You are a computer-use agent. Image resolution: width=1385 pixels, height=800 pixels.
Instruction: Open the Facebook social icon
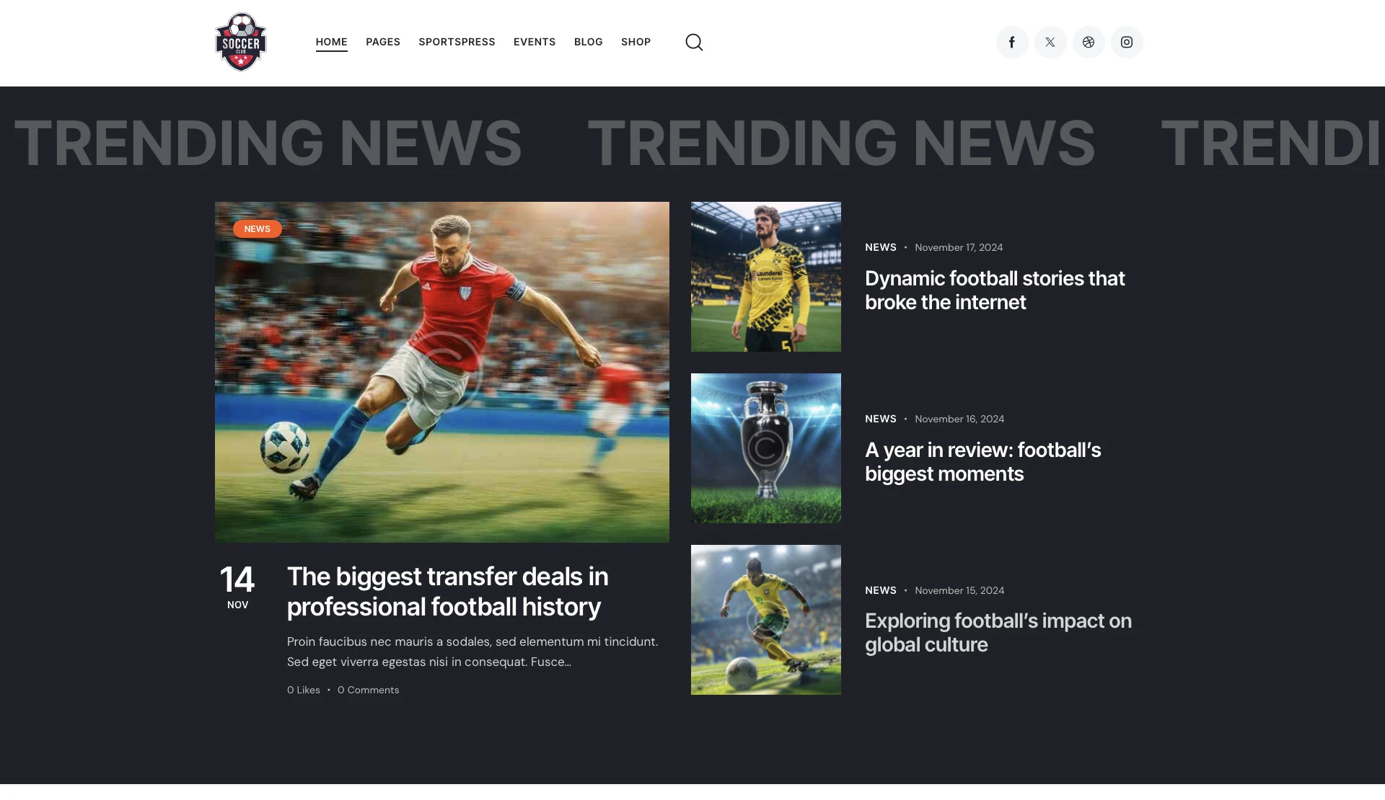[x=1012, y=43]
